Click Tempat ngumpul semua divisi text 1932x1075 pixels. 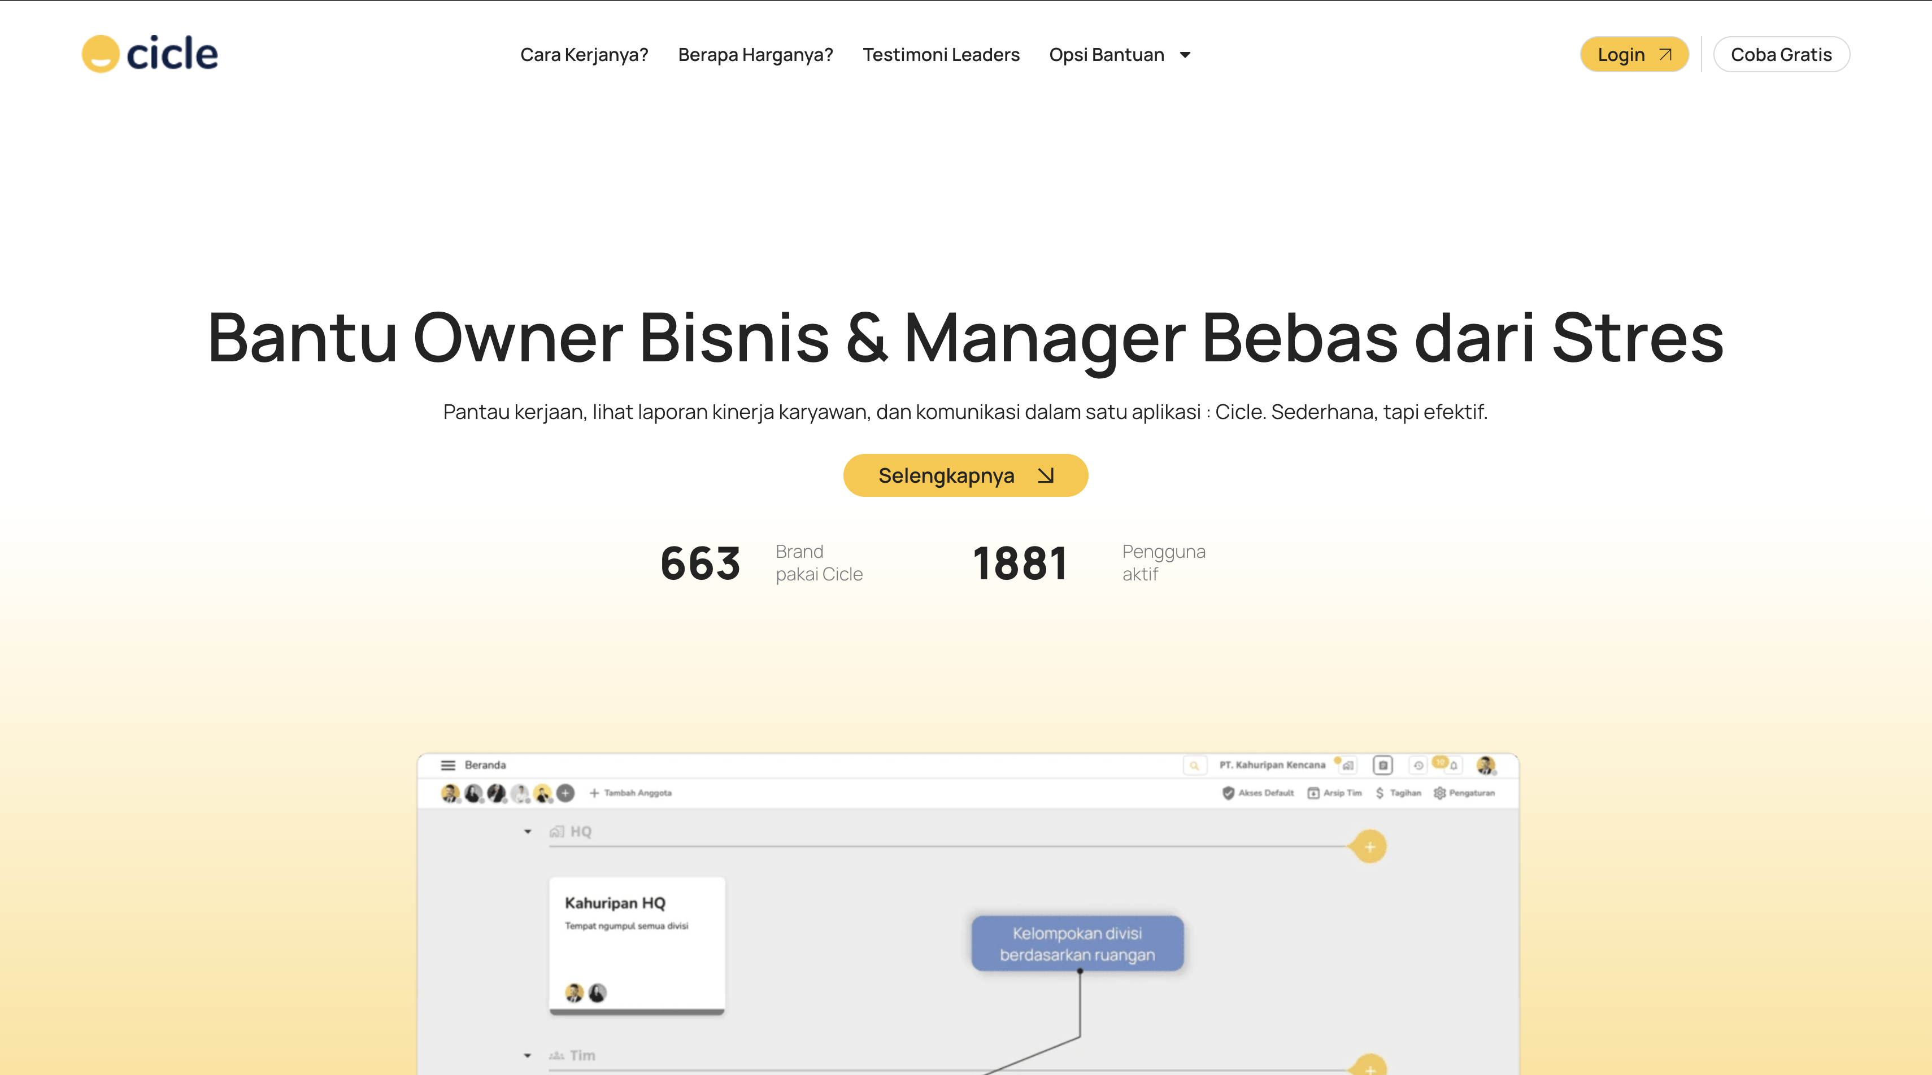pyautogui.click(x=626, y=926)
